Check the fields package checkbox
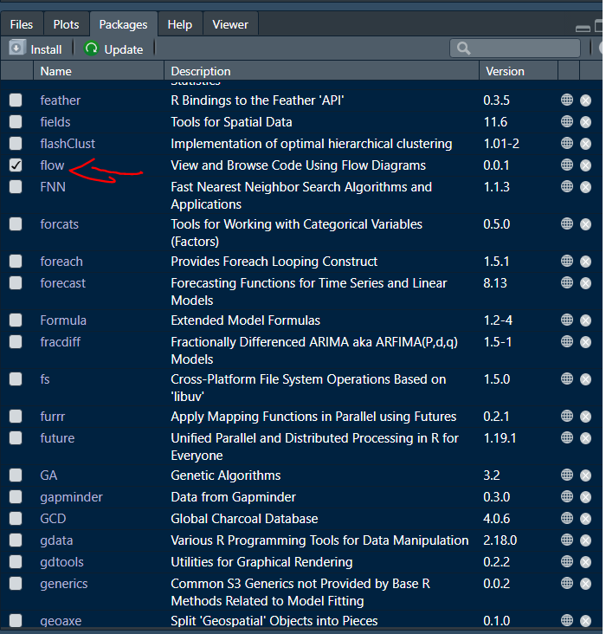This screenshot has width=606, height=634. pyautogui.click(x=16, y=122)
